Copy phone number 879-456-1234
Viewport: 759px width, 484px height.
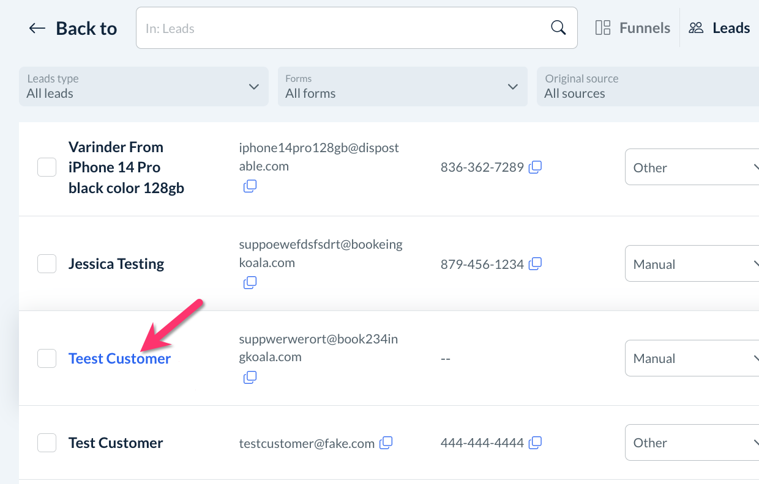(536, 264)
